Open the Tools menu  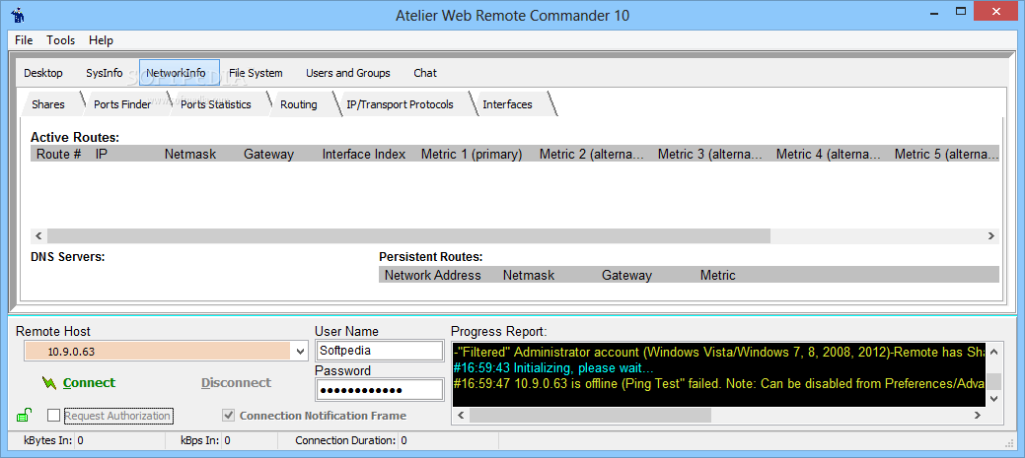pos(61,40)
